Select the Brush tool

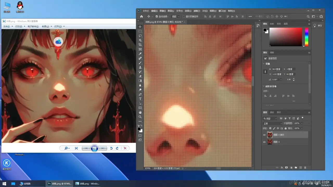coord(140,63)
